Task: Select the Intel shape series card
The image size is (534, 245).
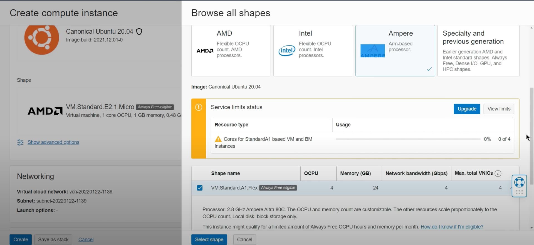Action: (313, 51)
